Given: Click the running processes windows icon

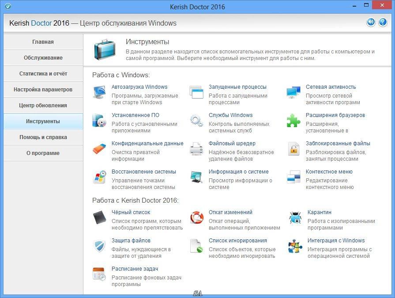Looking at the screenshot, I should (x=196, y=92).
